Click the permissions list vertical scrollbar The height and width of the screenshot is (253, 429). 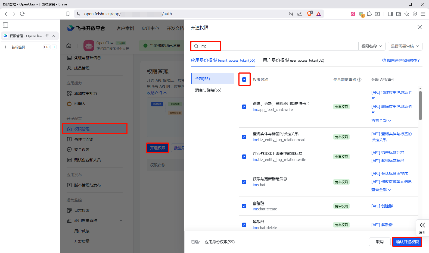click(x=420, y=106)
